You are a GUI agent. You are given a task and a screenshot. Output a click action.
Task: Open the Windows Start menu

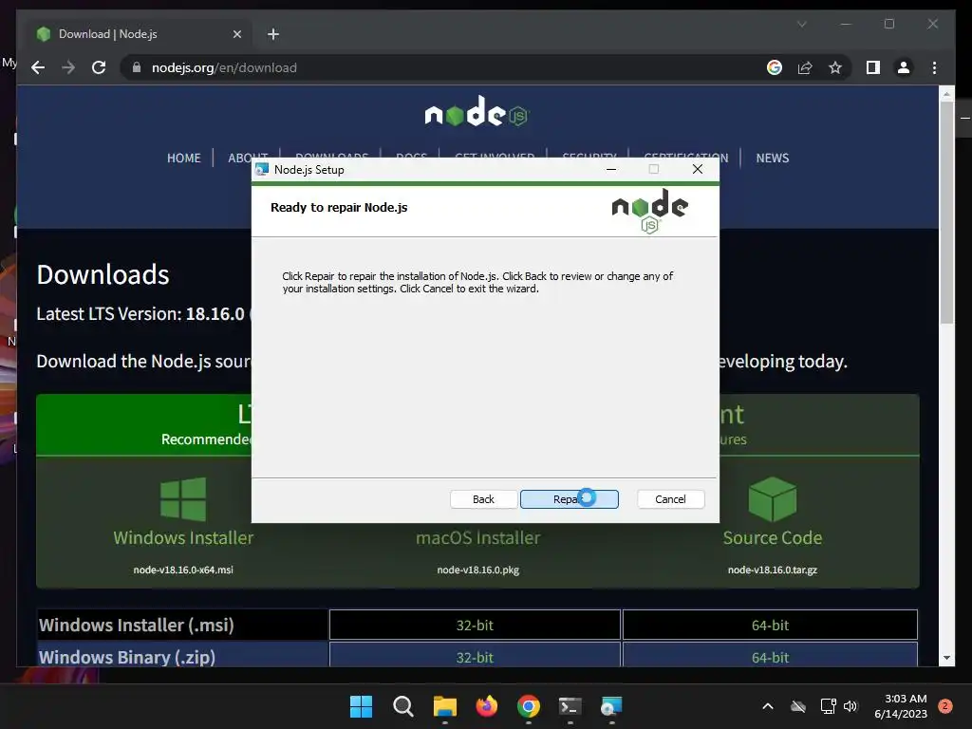pos(361,706)
